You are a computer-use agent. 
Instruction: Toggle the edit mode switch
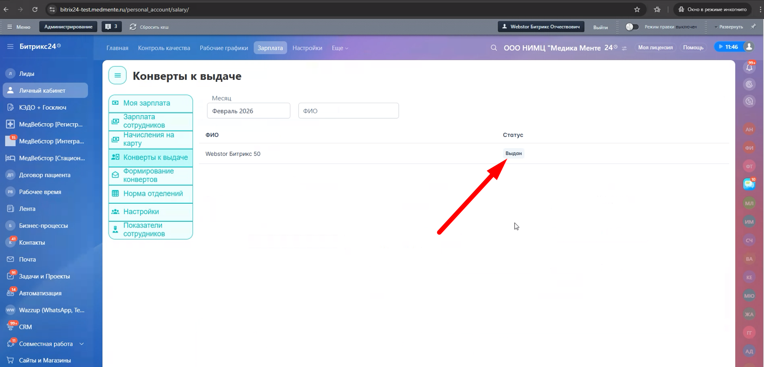632,27
